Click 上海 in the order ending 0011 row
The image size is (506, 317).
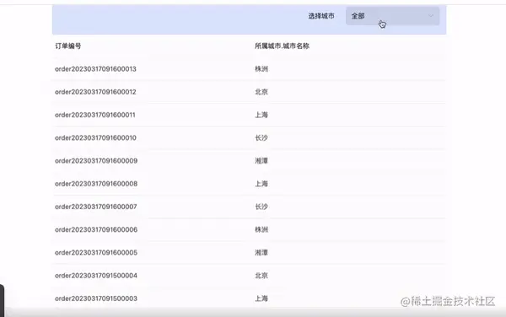pos(261,115)
